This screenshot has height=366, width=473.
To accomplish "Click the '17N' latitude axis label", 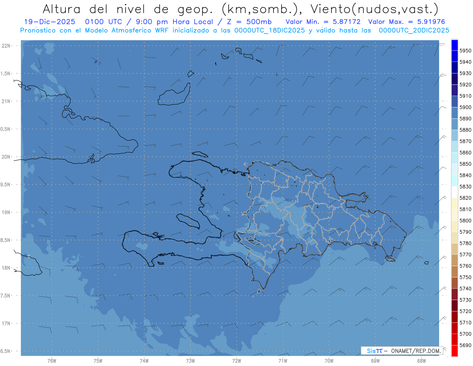I will 6,323.
